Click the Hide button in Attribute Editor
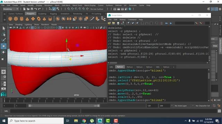 pyautogui.click(x=215, y=46)
